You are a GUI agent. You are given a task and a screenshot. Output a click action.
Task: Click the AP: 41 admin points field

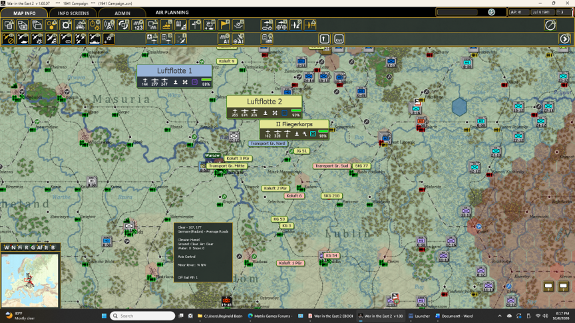(x=518, y=12)
